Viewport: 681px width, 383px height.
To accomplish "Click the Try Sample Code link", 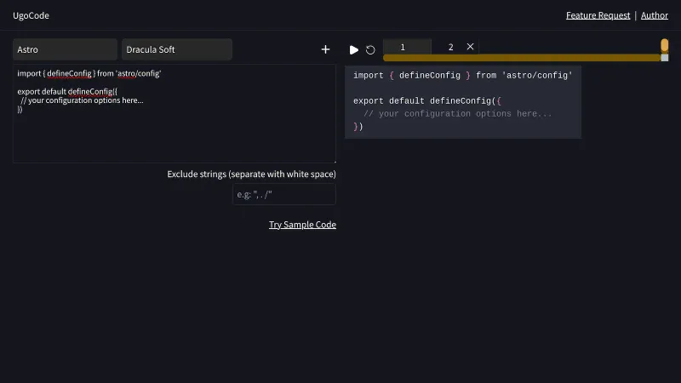I will (302, 225).
